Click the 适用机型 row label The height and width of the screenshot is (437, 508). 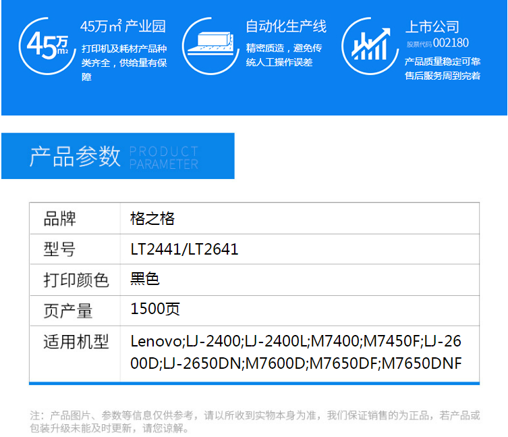(x=76, y=342)
